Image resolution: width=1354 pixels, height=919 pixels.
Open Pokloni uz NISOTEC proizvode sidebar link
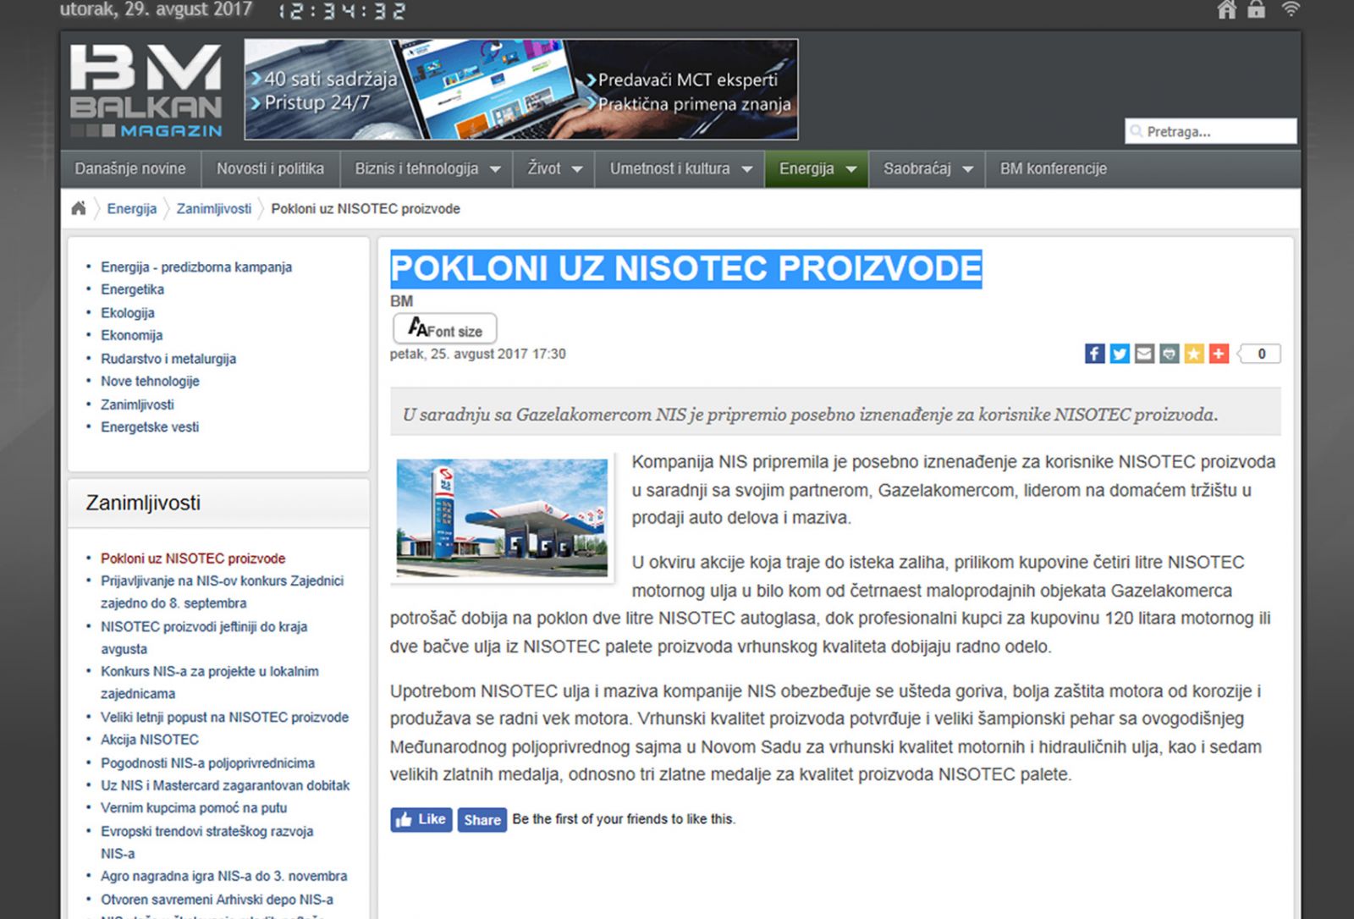click(193, 559)
